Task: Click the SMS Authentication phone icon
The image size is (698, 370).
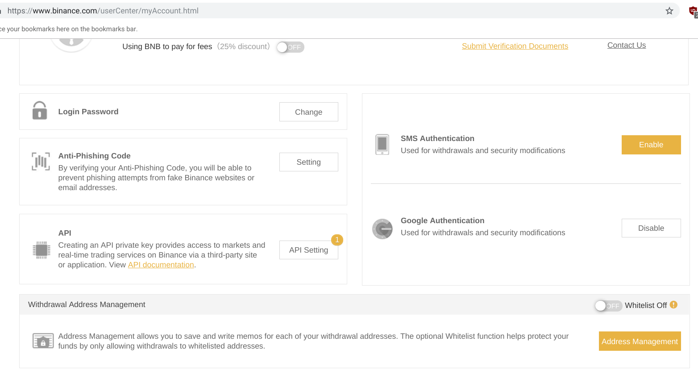Action: click(x=382, y=145)
